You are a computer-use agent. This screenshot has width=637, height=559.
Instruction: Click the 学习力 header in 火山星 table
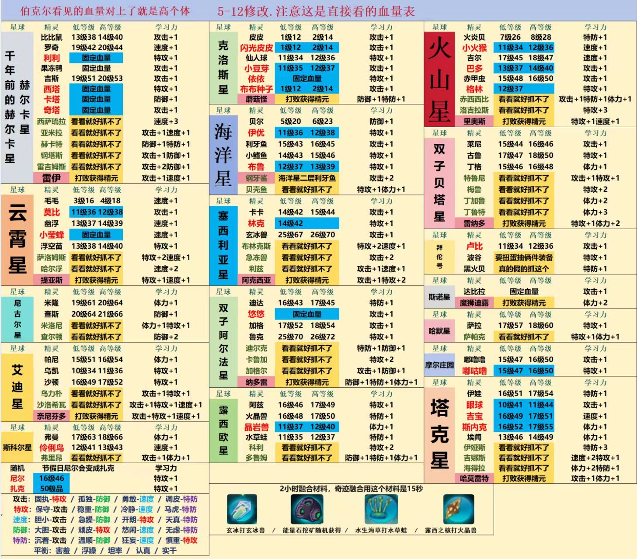(595, 27)
